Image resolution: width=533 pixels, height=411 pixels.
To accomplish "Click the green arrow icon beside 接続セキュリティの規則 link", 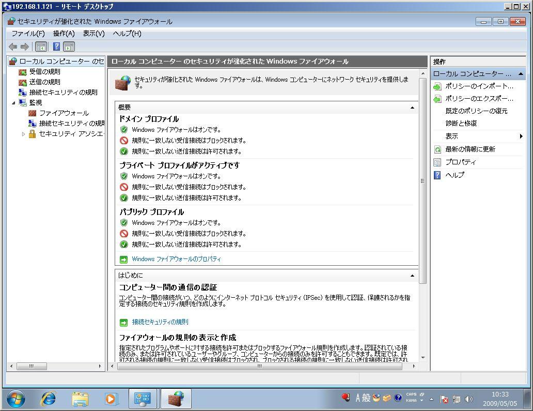I will click(123, 322).
